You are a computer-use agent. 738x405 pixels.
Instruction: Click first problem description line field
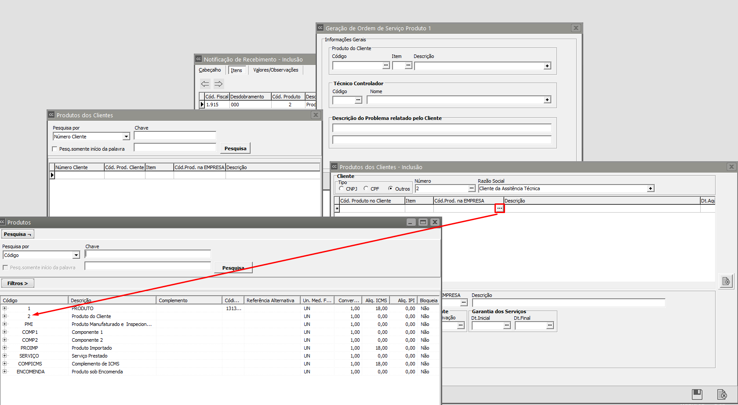[442, 128]
